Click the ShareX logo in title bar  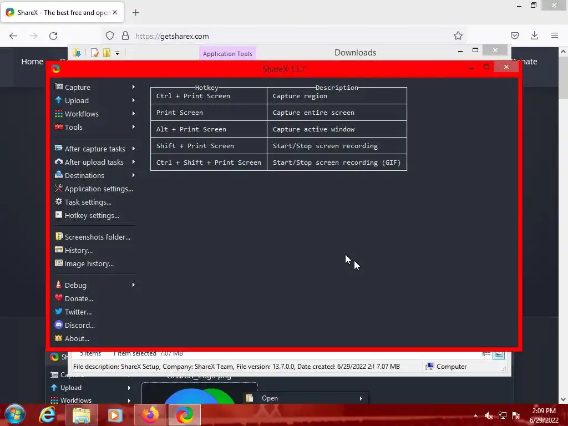tap(56, 68)
